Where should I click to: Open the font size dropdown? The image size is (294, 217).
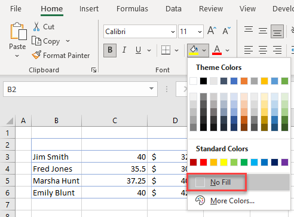pos(200,32)
